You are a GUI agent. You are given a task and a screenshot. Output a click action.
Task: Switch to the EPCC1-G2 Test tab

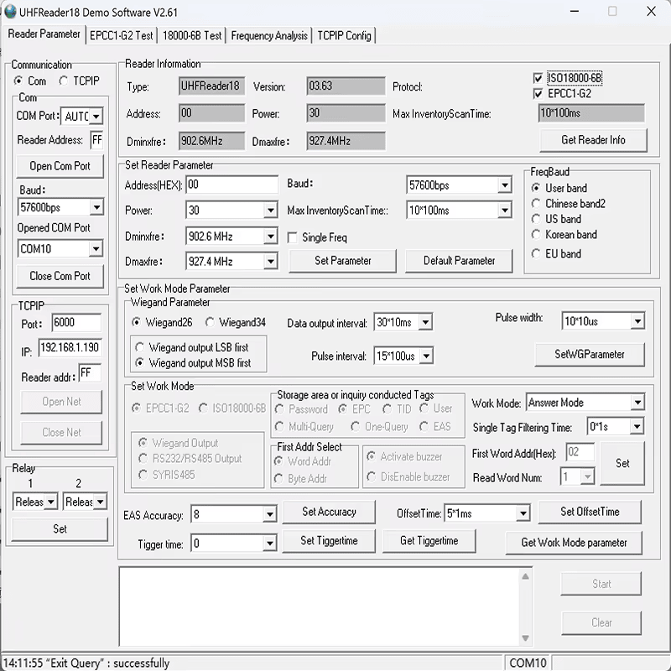[121, 35]
